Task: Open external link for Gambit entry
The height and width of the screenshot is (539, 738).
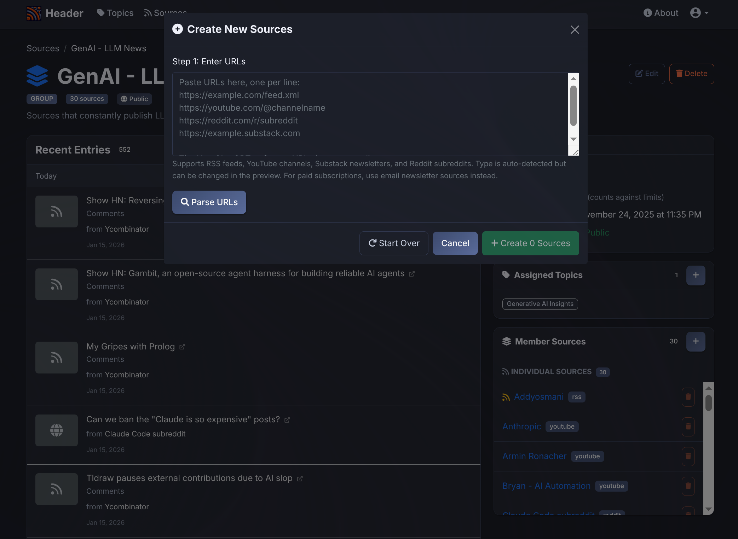Action: (412, 274)
